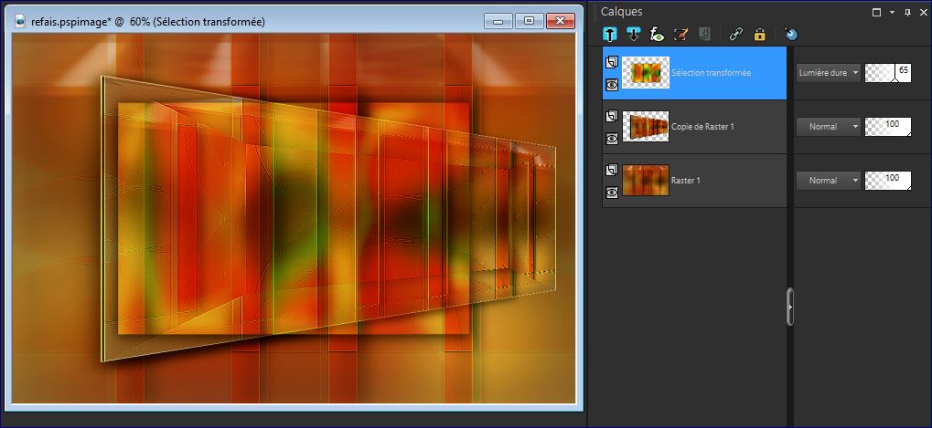Click the eye icon of the 'Raster 1' row (not 'Copie de Raster 1')
This screenshot has width=932, height=428.
click(x=612, y=192)
